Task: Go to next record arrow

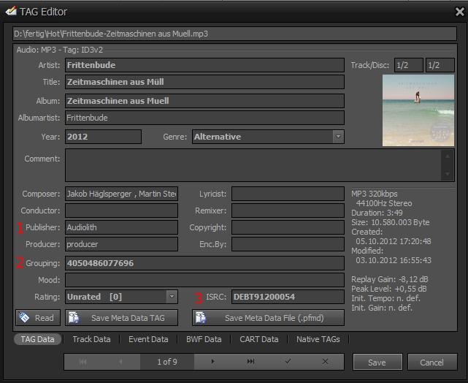Action: (x=212, y=362)
